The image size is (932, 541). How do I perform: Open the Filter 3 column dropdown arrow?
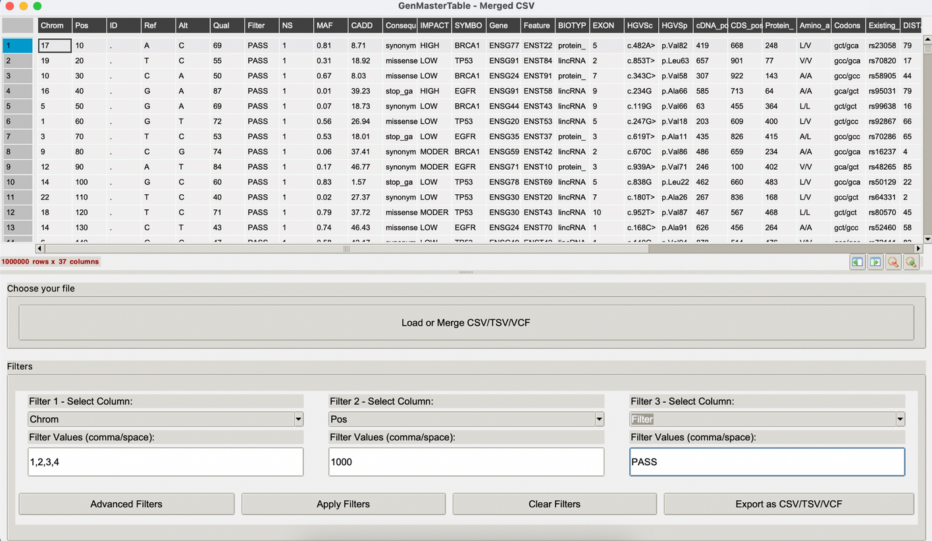click(x=900, y=419)
